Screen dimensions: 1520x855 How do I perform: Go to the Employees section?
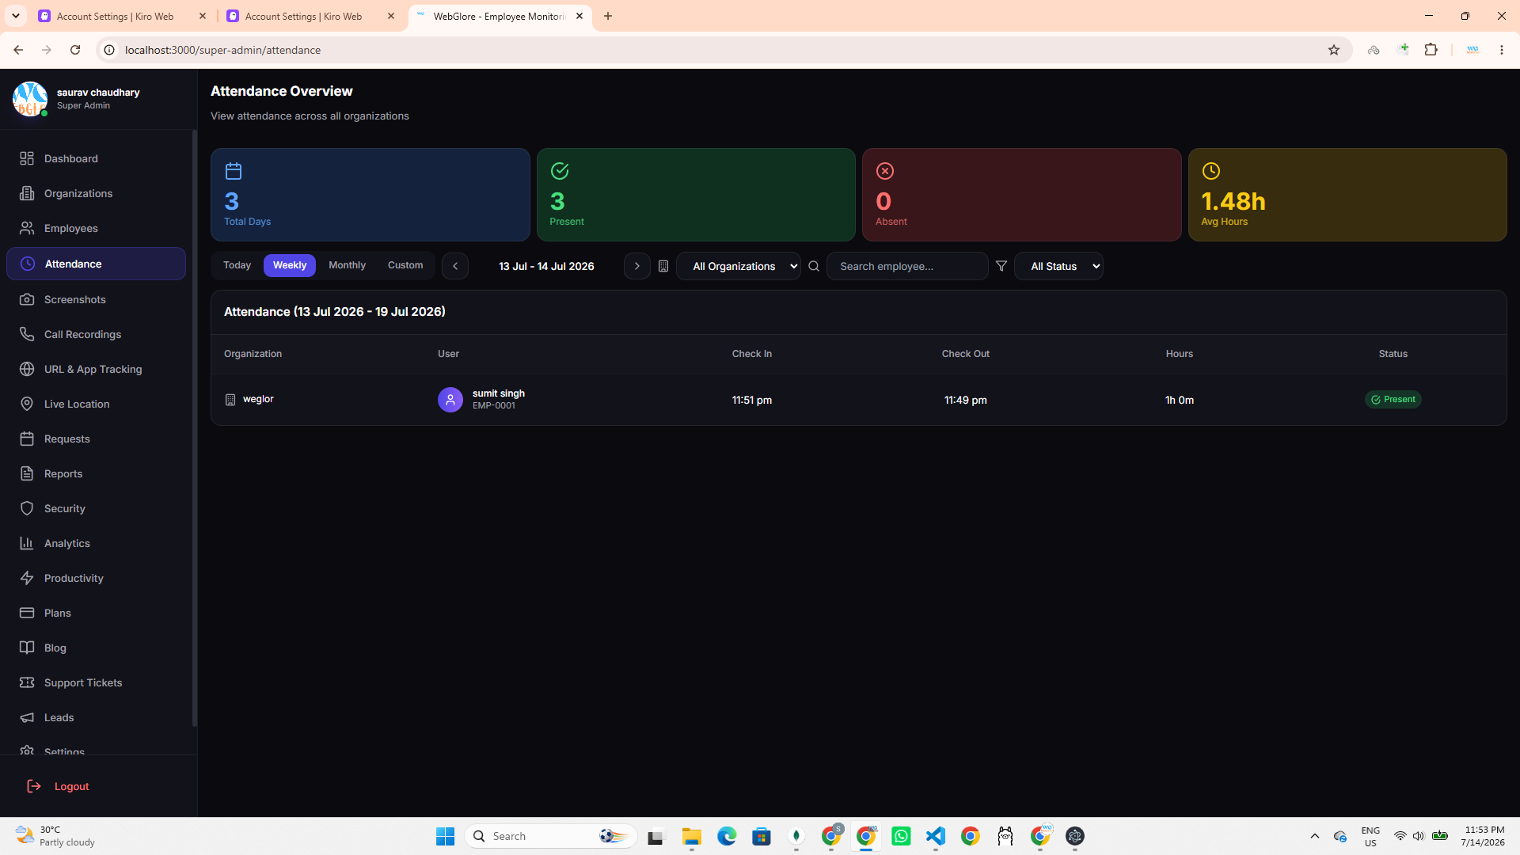pyautogui.click(x=71, y=228)
